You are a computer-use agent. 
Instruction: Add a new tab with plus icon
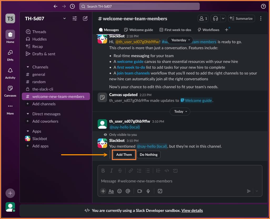tap(227, 30)
